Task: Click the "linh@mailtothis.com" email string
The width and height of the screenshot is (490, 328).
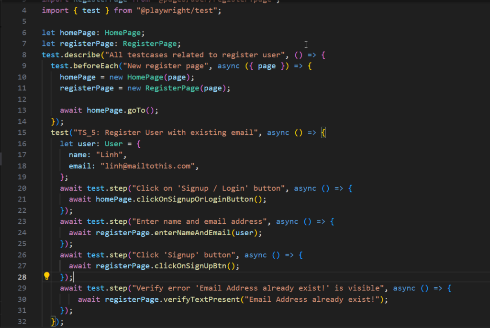Action: click(x=149, y=166)
